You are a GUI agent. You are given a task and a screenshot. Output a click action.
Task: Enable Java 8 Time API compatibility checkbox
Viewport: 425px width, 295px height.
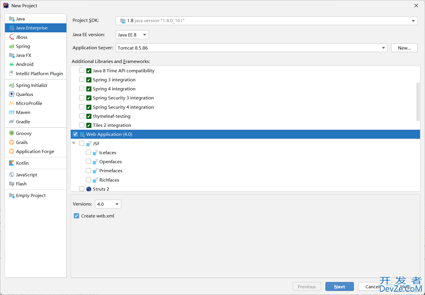82,71
